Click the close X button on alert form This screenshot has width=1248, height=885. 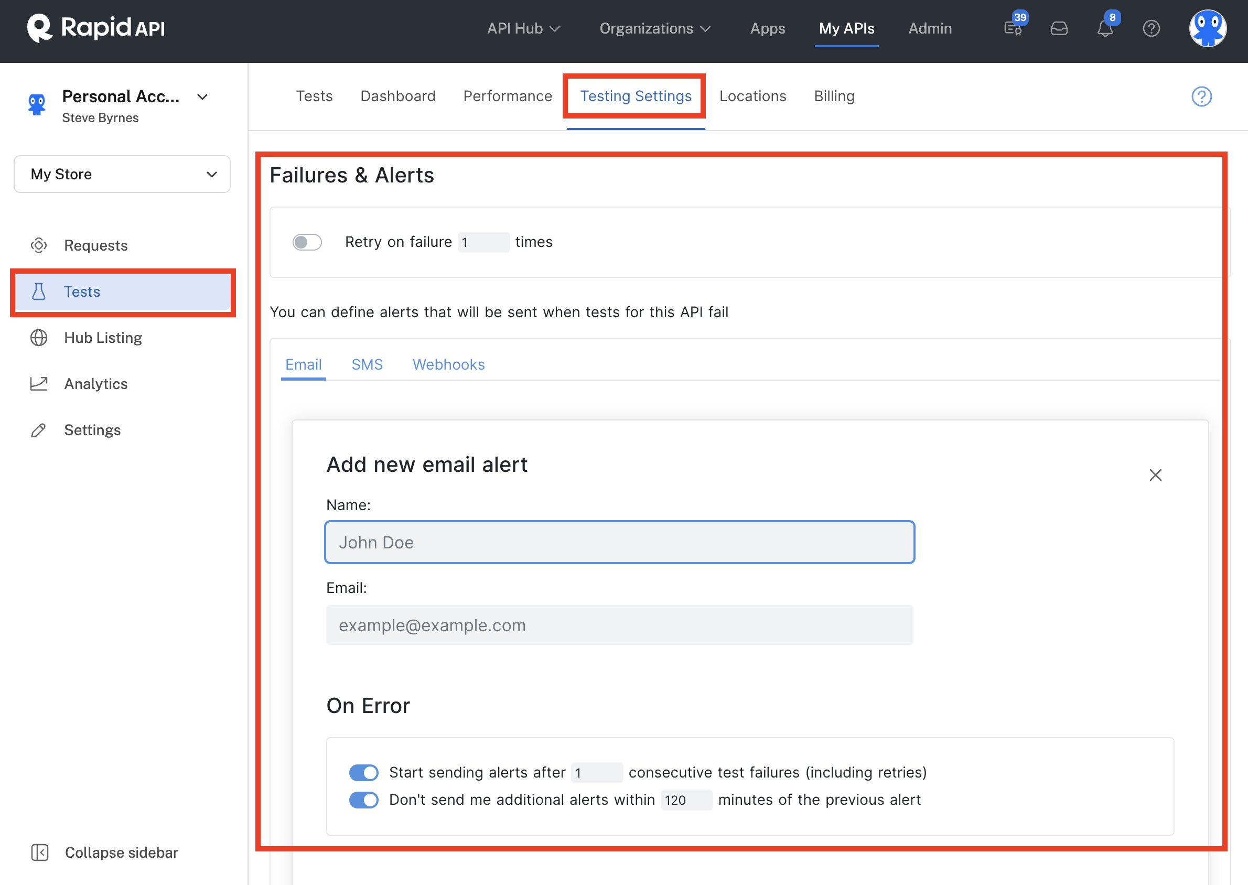(x=1156, y=475)
